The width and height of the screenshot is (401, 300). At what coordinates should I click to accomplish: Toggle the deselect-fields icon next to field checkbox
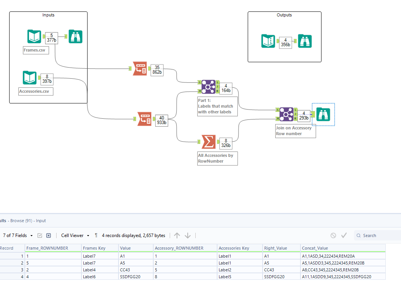click(x=48, y=235)
